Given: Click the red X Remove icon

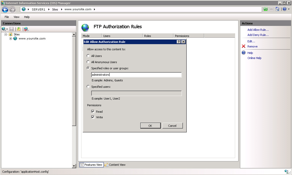Looking at the screenshot, I should point(244,46).
